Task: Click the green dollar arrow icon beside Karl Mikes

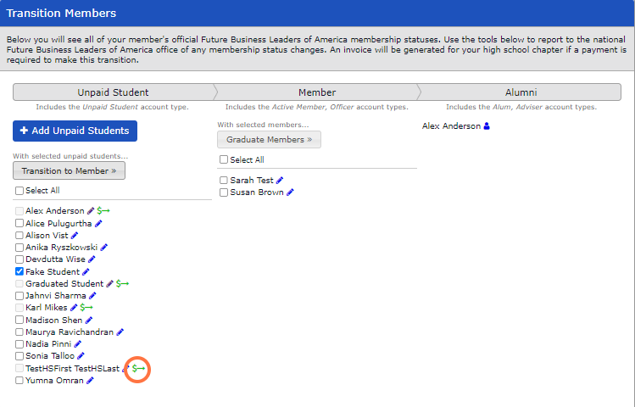Action: pos(86,308)
